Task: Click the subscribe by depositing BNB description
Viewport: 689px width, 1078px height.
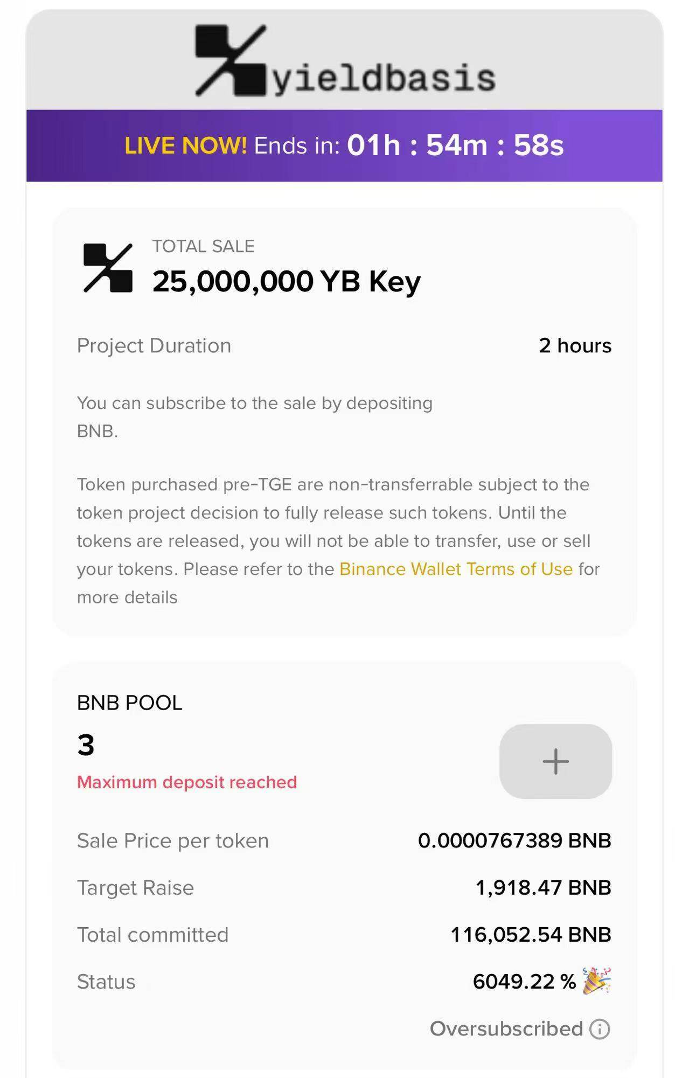Action: pos(254,417)
